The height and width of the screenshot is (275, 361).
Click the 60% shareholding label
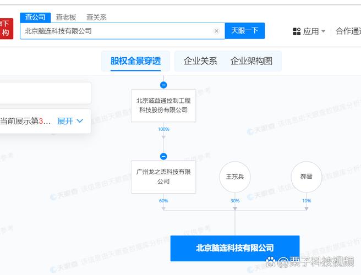(x=163, y=201)
